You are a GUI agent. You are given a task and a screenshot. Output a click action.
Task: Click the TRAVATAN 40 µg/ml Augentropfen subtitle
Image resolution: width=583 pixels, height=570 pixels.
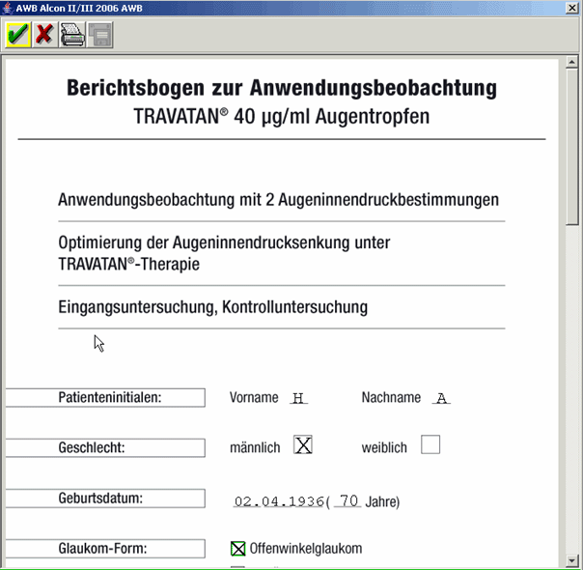coord(282,116)
